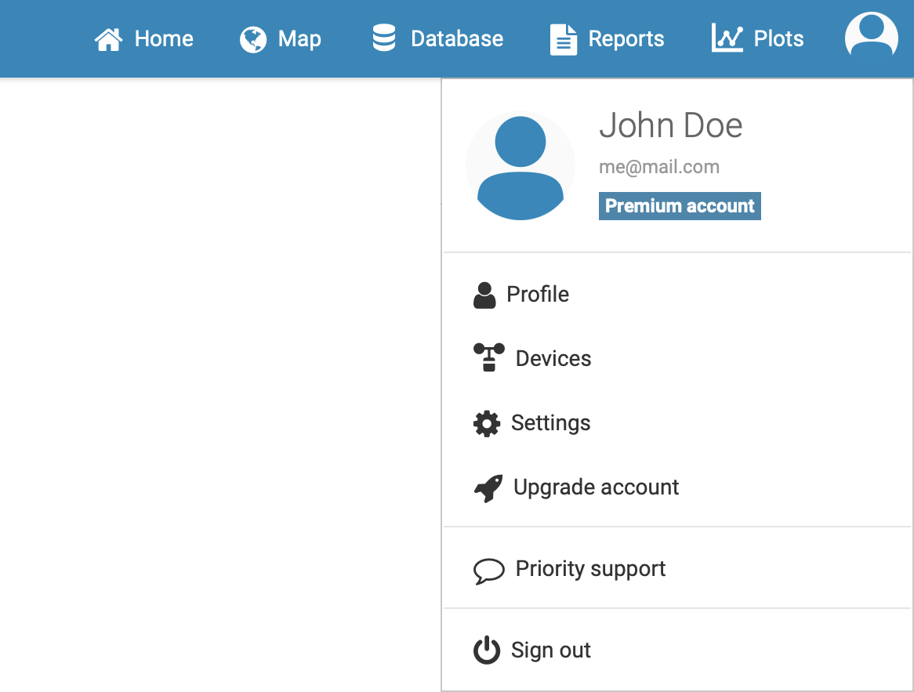Click the large profile avatar picture
This screenshot has width=914, height=692.
tap(520, 165)
